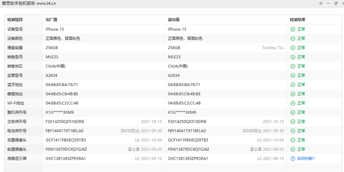Click the green check icon in 前置摄像头 row
The image size is (344, 172).
(293, 149)
